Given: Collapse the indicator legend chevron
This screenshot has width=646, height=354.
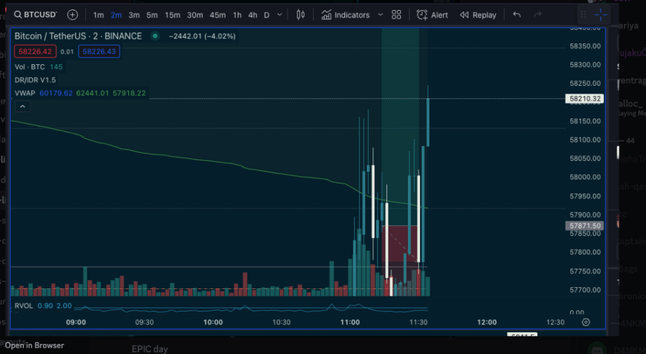Looking at the screenshot, I should (22, 107).
